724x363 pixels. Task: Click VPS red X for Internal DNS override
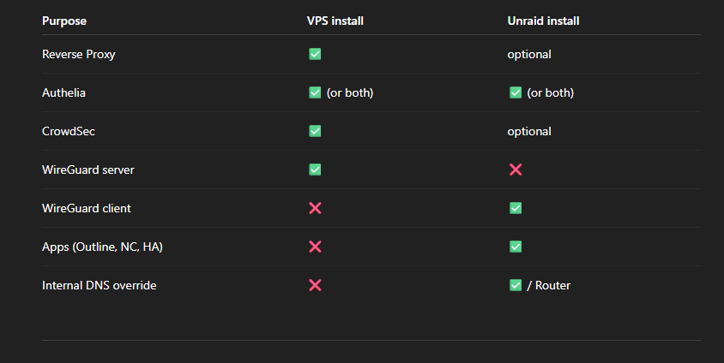(315, 285)
